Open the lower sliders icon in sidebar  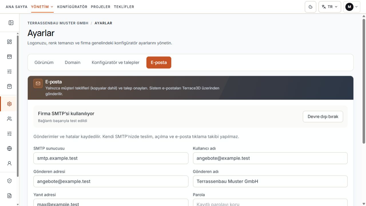pos(9,134)
